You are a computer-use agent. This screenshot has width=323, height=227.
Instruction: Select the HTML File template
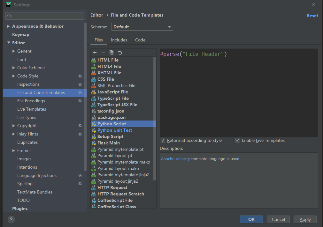[123, 60]
